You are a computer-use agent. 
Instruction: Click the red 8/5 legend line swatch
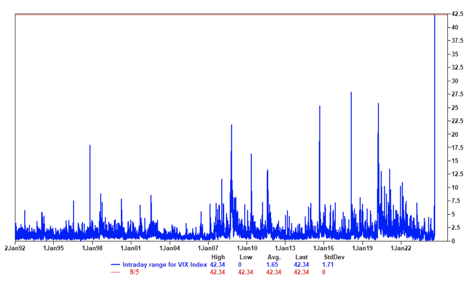click(116, 272)
